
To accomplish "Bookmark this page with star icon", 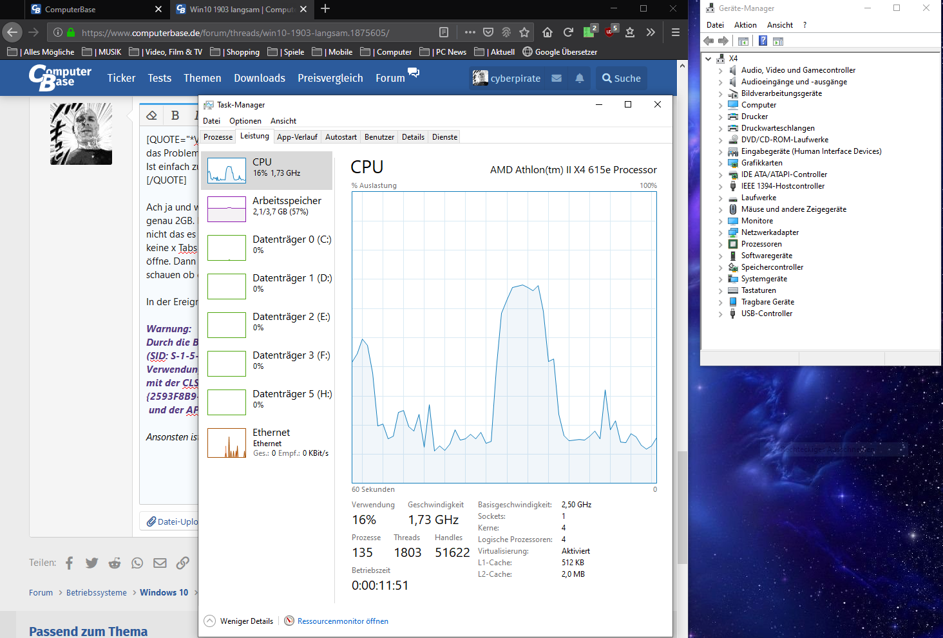I will point(524,32).
